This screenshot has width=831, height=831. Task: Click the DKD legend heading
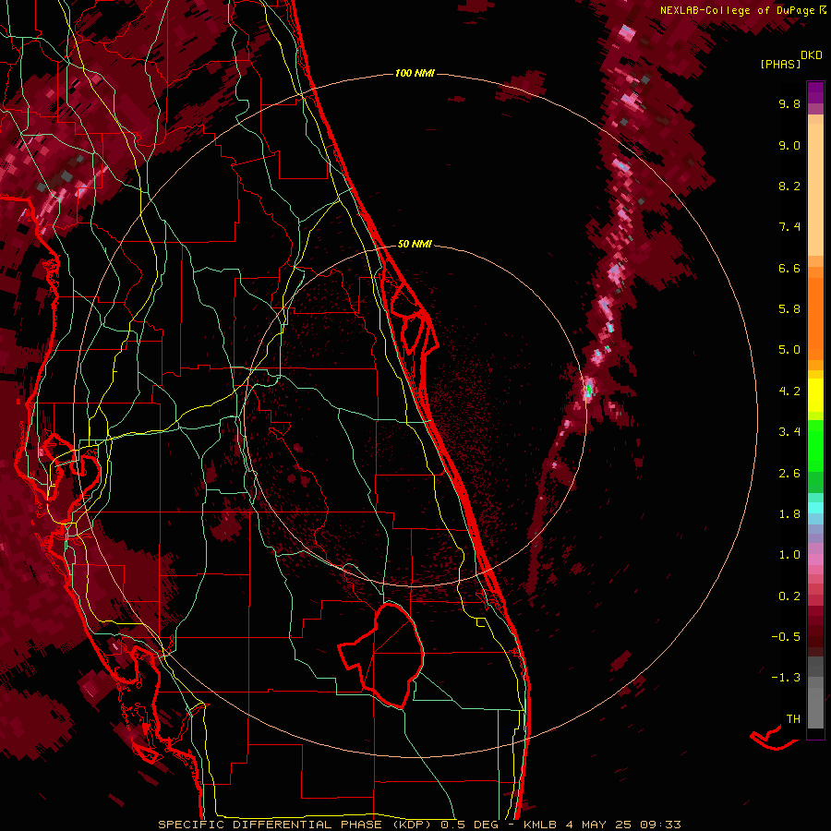tap(812, 55)
